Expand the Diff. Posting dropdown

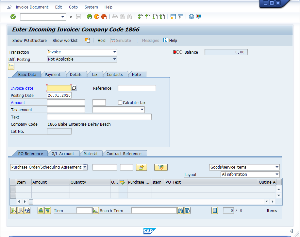click(114, 59)
